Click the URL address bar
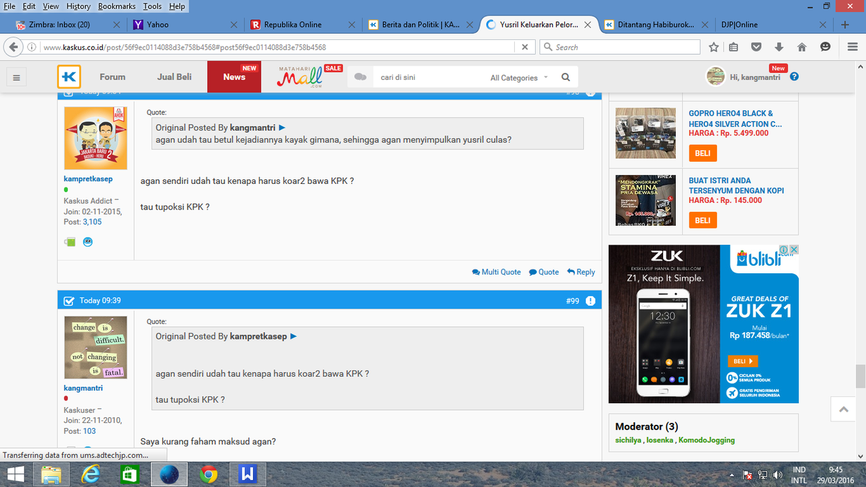The image size is (866, 487). pos(277,47)
